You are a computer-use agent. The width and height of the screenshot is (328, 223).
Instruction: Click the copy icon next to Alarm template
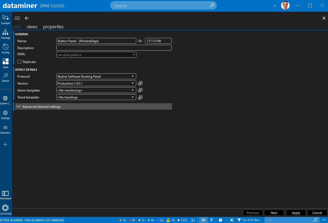140,90
